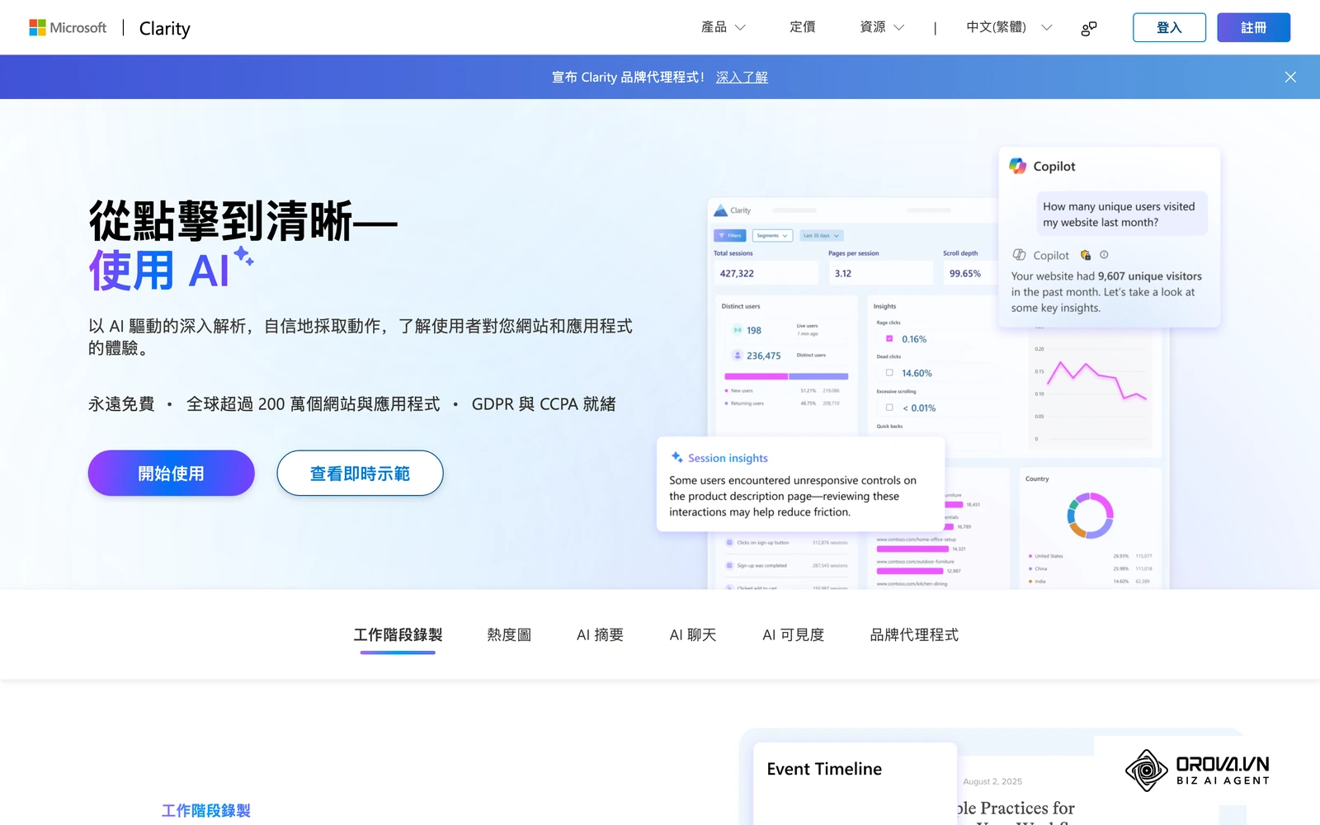Click the sparkle icon next to 使用 AI

(243, 257)
